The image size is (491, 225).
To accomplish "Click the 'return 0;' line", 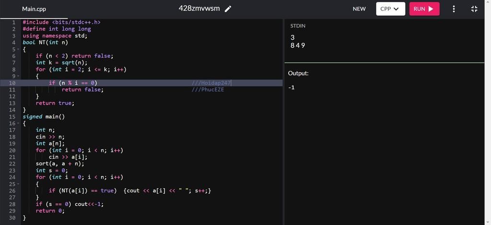I will 50,211.
